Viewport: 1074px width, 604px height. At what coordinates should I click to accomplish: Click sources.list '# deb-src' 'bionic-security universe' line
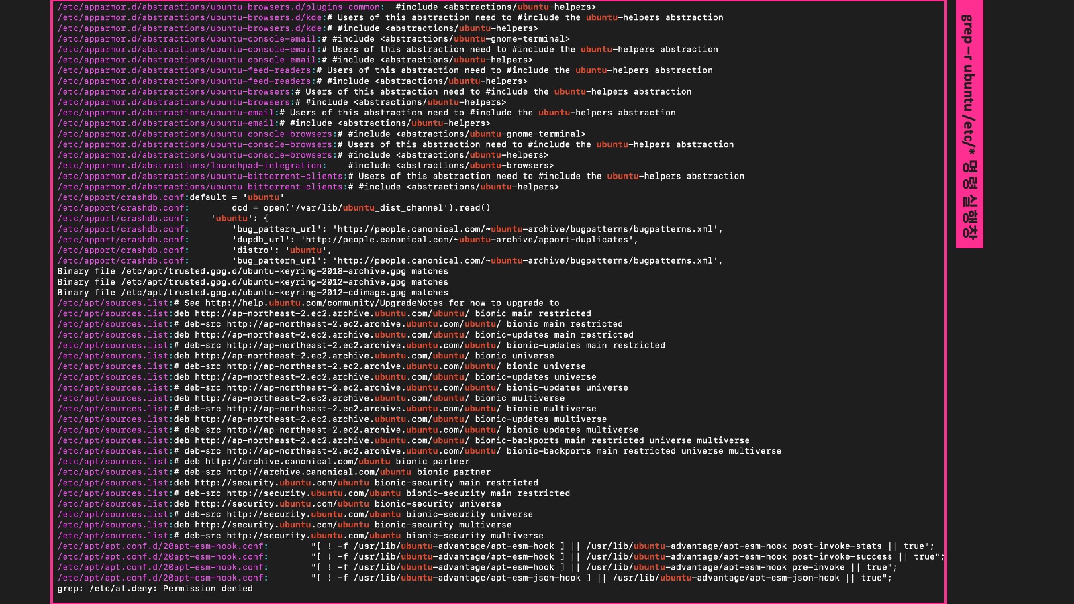[x=295, y=515]
